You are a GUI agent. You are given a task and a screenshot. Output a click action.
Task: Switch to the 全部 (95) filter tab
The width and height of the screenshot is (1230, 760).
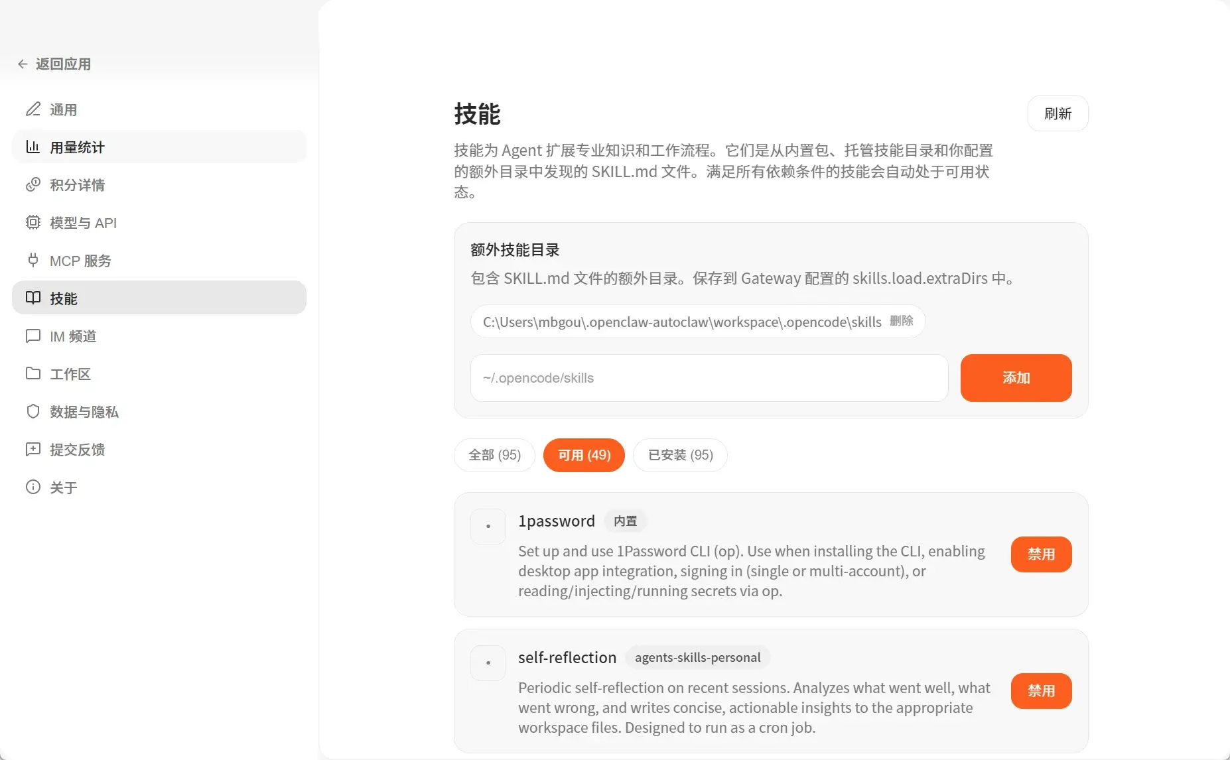pos(494,456)
